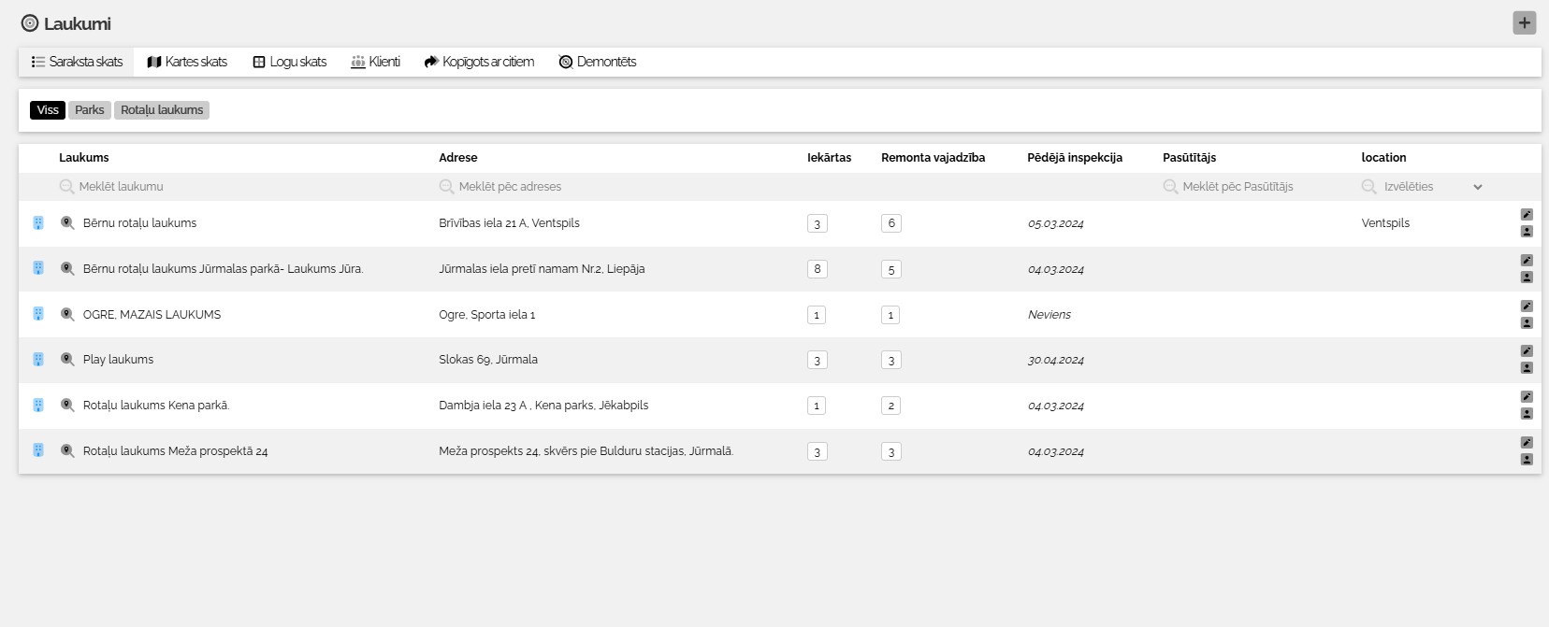
Task: Click blue building icon in Bērnu rotaļu laukums row
Action: pos(38,223)
